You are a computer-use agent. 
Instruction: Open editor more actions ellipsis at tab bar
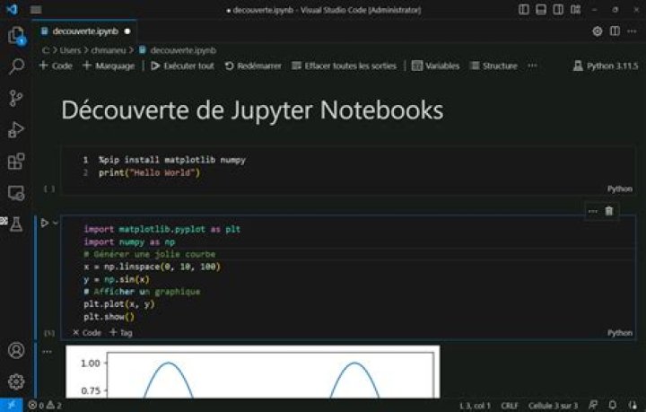pos(632,31)
